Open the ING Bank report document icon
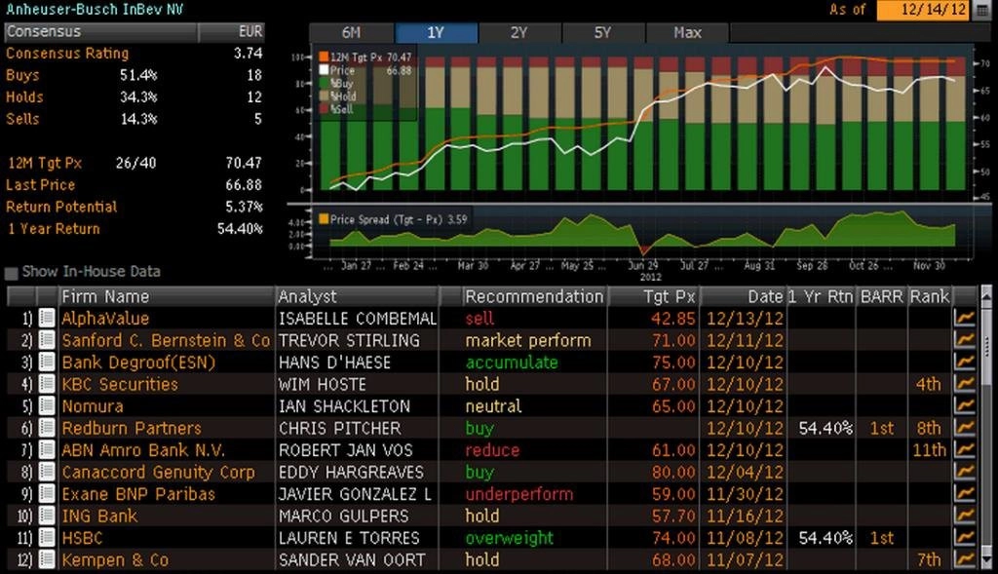Image resolution: width=998 pixels, height=574 pixels. tap(47, 516)
